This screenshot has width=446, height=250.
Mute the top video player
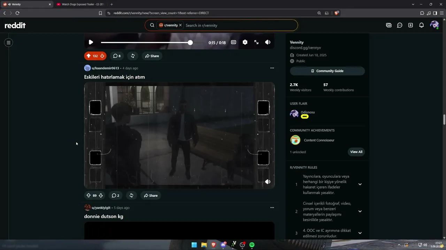point(268,42)
